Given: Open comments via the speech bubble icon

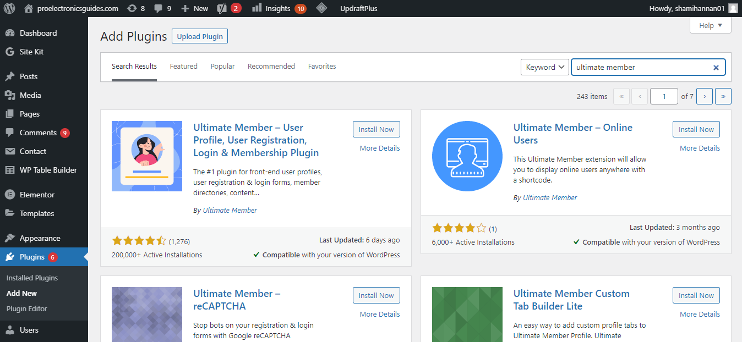Looking at the screenshot, I should 159,8.
